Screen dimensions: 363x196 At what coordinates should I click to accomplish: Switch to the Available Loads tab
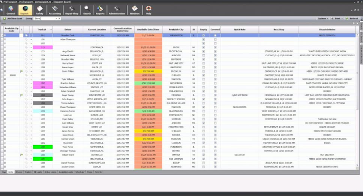[x=66, y=172]
